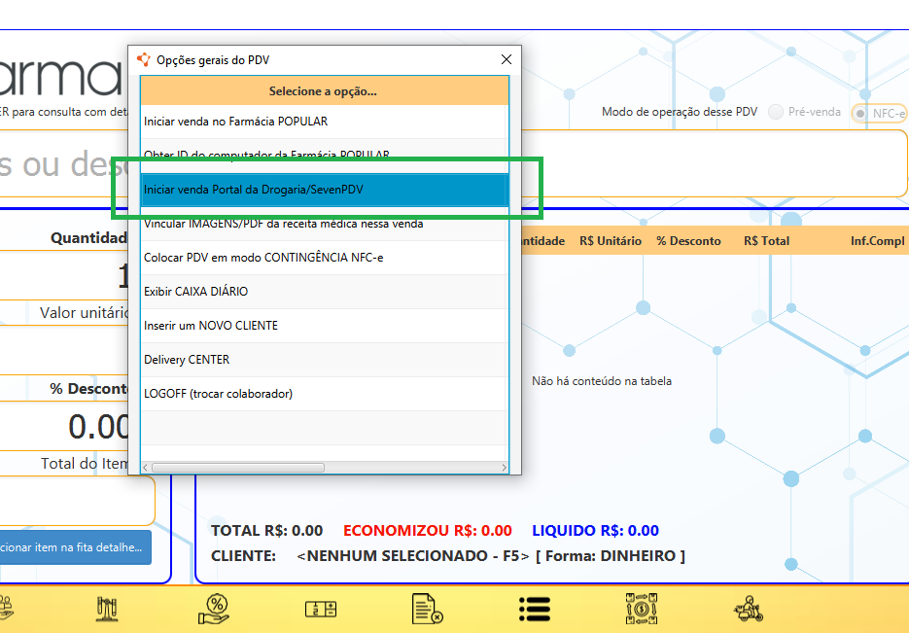Screen dimensions: 909x633
Task: Click the customers icon at bottom left
Action: coord(8,609)
